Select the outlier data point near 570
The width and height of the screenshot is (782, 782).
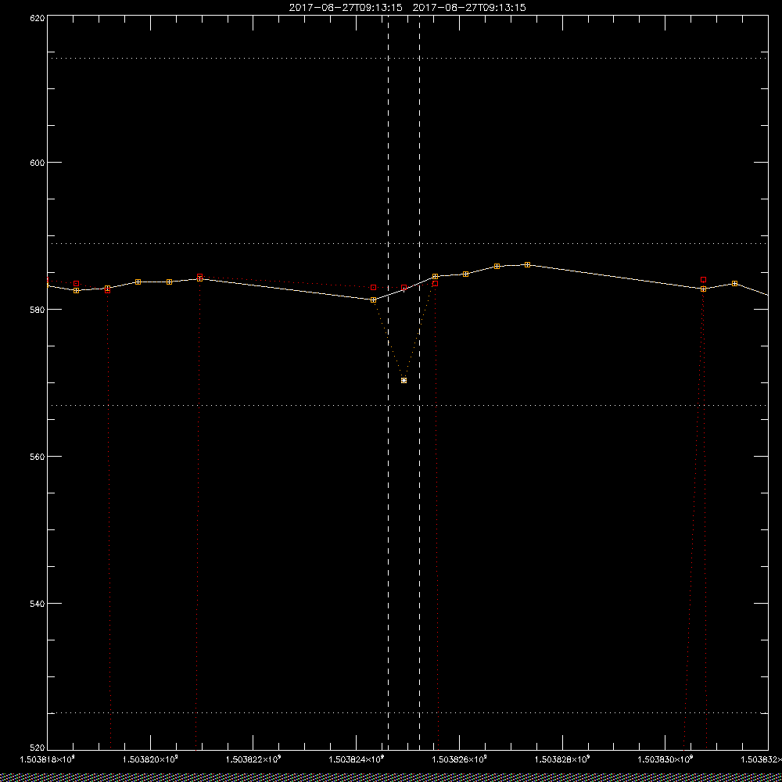coord(404,381)
